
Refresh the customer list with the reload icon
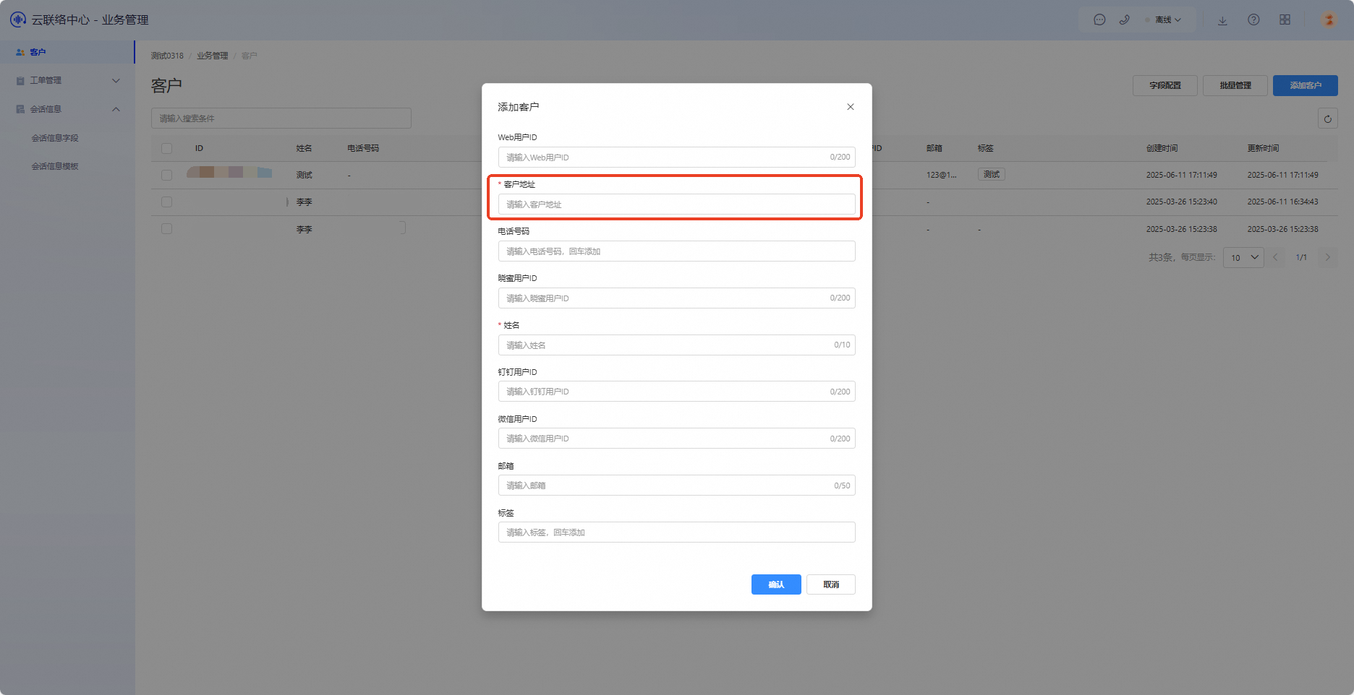coord(1327,118)
